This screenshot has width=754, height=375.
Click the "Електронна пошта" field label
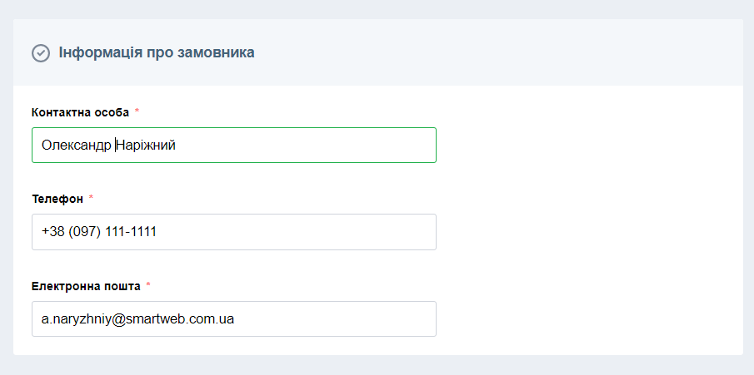86,285
